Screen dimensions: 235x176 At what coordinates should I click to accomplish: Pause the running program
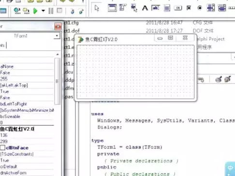(x=51, y=11)
